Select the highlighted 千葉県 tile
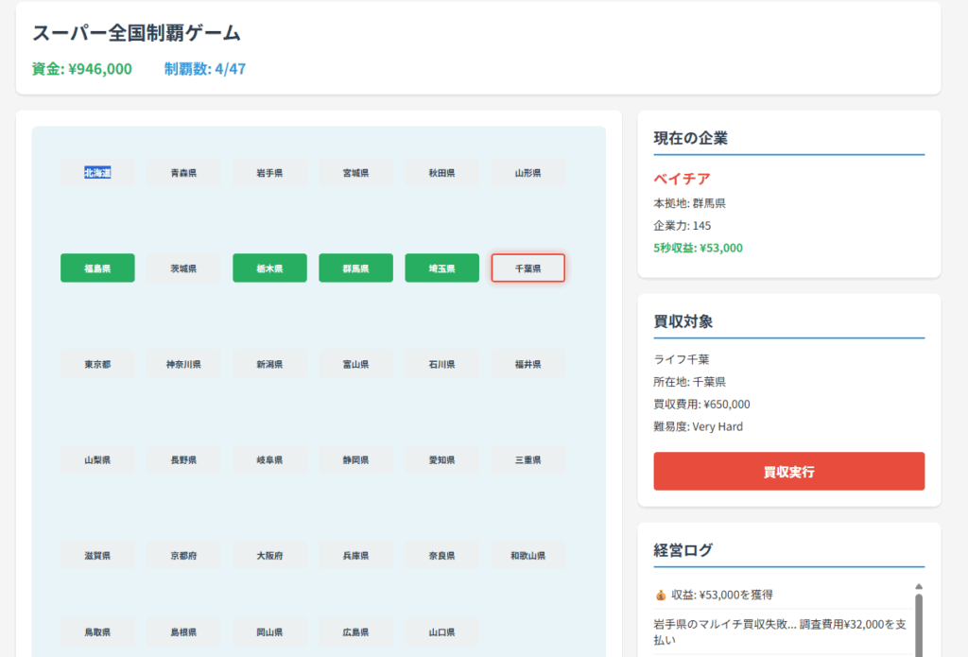The image size is (968, 657). coord(527,268)
